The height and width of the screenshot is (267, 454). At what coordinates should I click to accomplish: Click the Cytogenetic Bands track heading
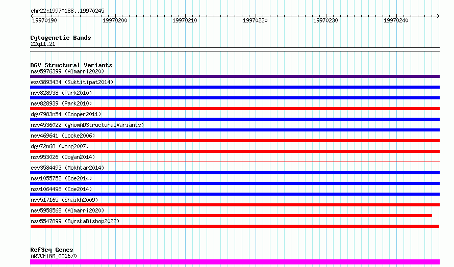[x=61, y=38]
